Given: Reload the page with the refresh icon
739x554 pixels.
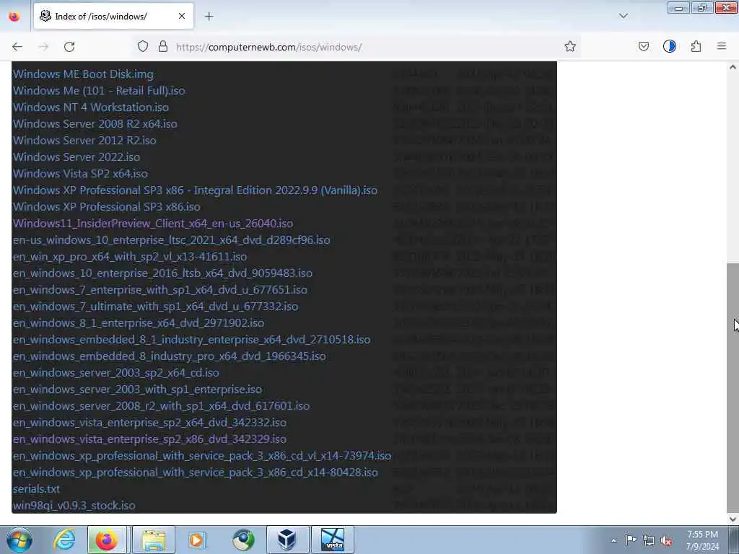Looking at the screenshot, I should (x=69, y=47).
